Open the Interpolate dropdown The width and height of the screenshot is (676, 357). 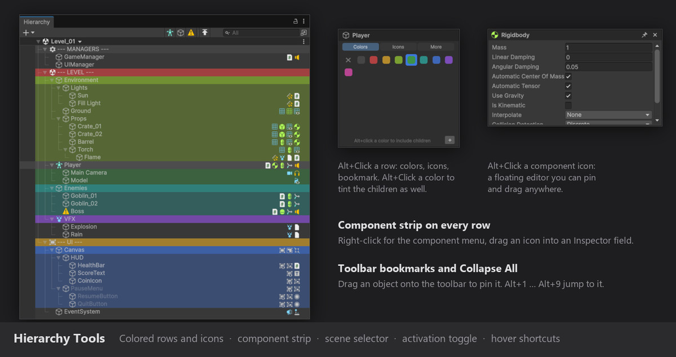click(x=608, y=115)
